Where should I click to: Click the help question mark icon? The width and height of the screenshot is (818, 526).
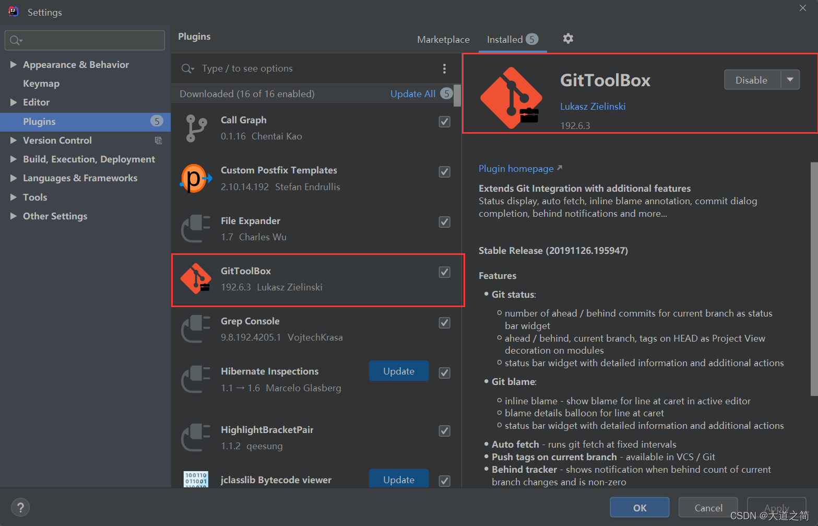coord(20,507)
